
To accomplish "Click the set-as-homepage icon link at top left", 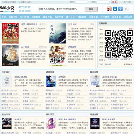I will pyautogui.click(x=9, y=2).
